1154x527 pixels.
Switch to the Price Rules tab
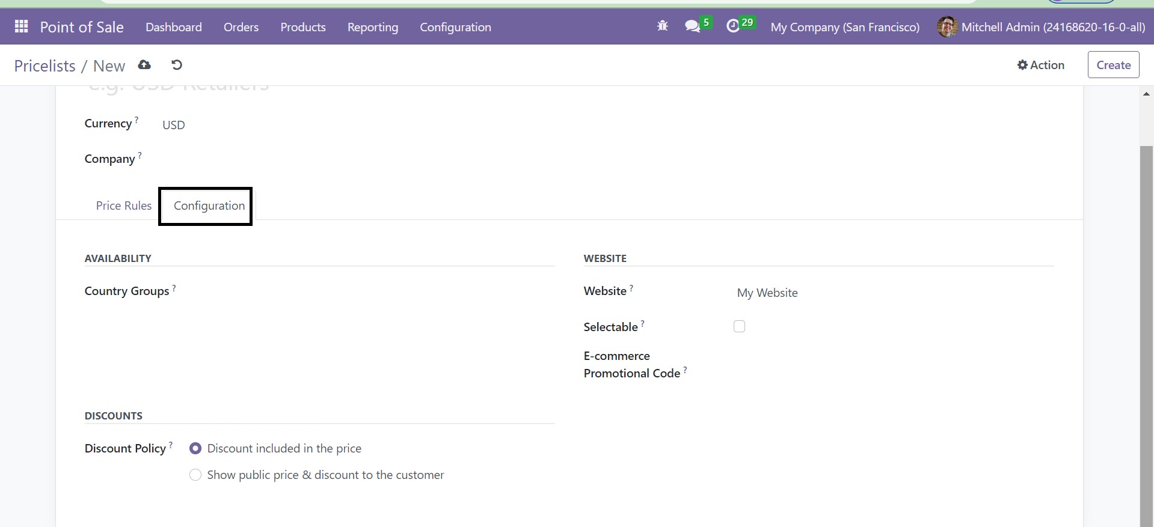[x=124, y=206]
